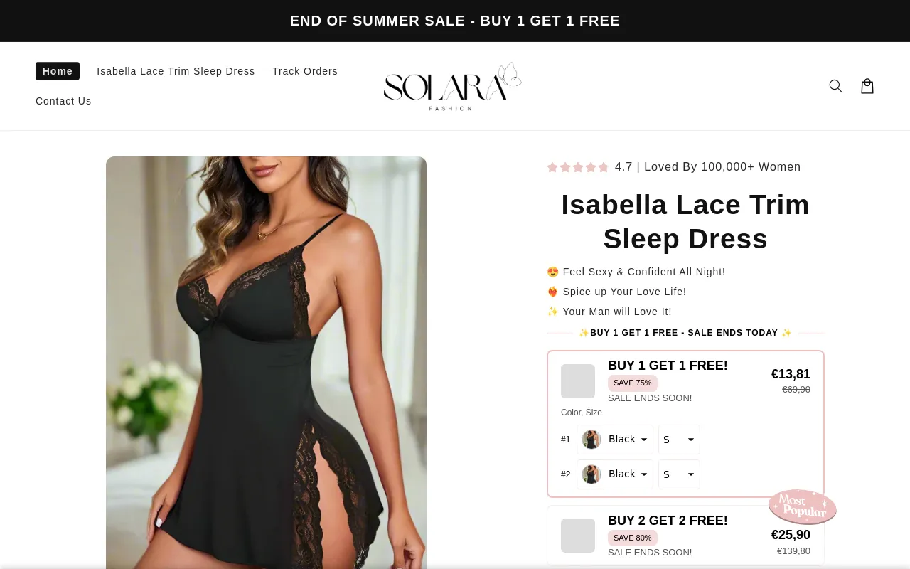Open Isabella Lace Trim Sleep Dress menu link
Image resolution: width=910 pixels, height=569 pixels.
(x=176, y=71)
